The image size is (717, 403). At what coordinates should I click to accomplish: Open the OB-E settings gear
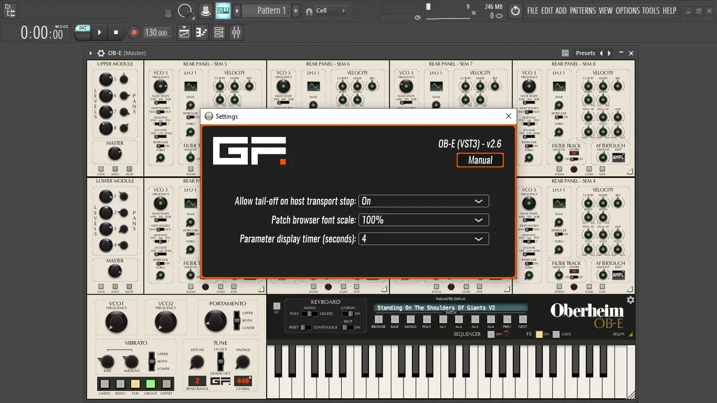click(x=630, y=300)
